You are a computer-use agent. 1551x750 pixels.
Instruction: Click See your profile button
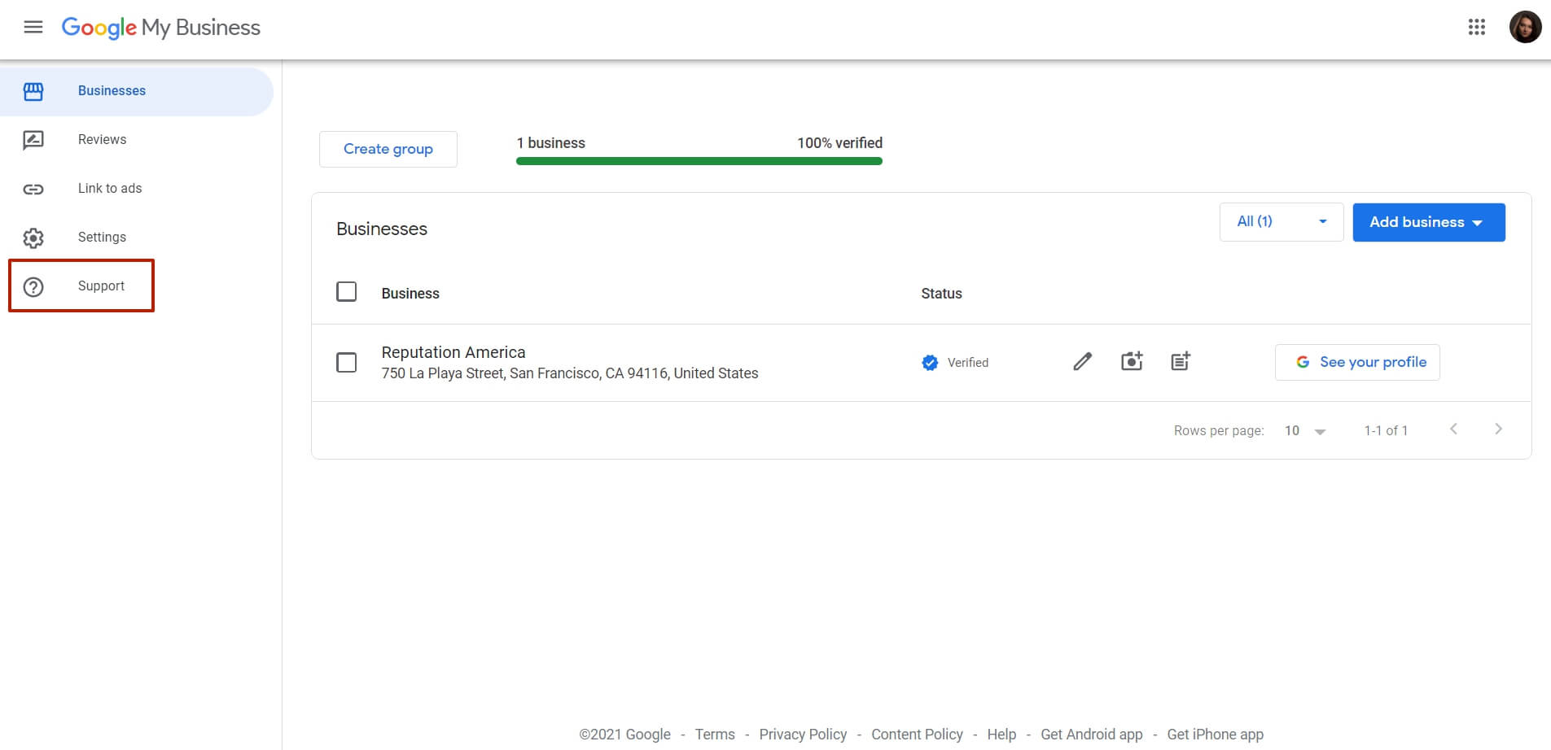click(1357, 362)
